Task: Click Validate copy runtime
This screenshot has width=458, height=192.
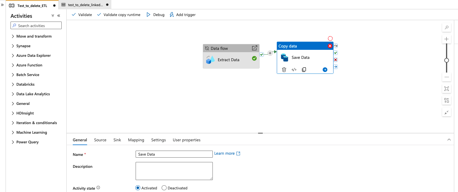Action: tap(119, 15)
